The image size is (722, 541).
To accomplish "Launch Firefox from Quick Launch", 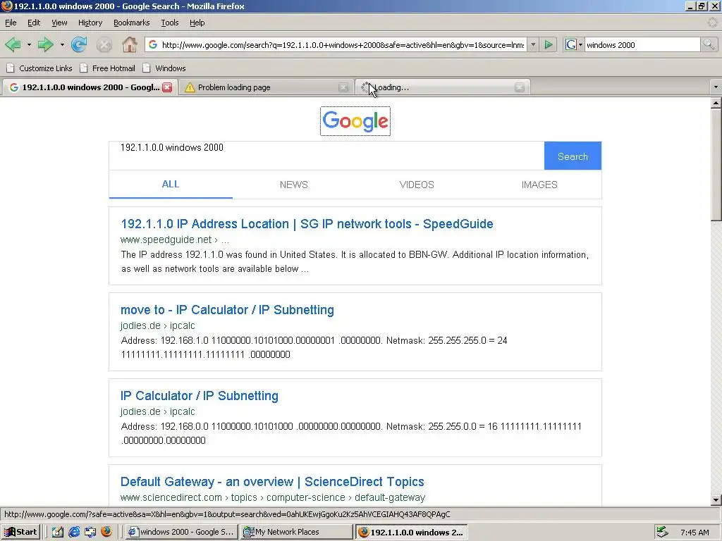I will click(106, 532).
